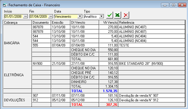Image resolution: width=188 pixels, height=109 pixels.
Task: Select document cell 912
Action: [x=42, y=100]
